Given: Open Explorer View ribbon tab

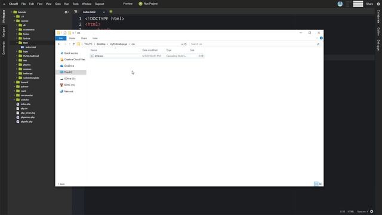Looking at the screenshot, I should [95, 38].
